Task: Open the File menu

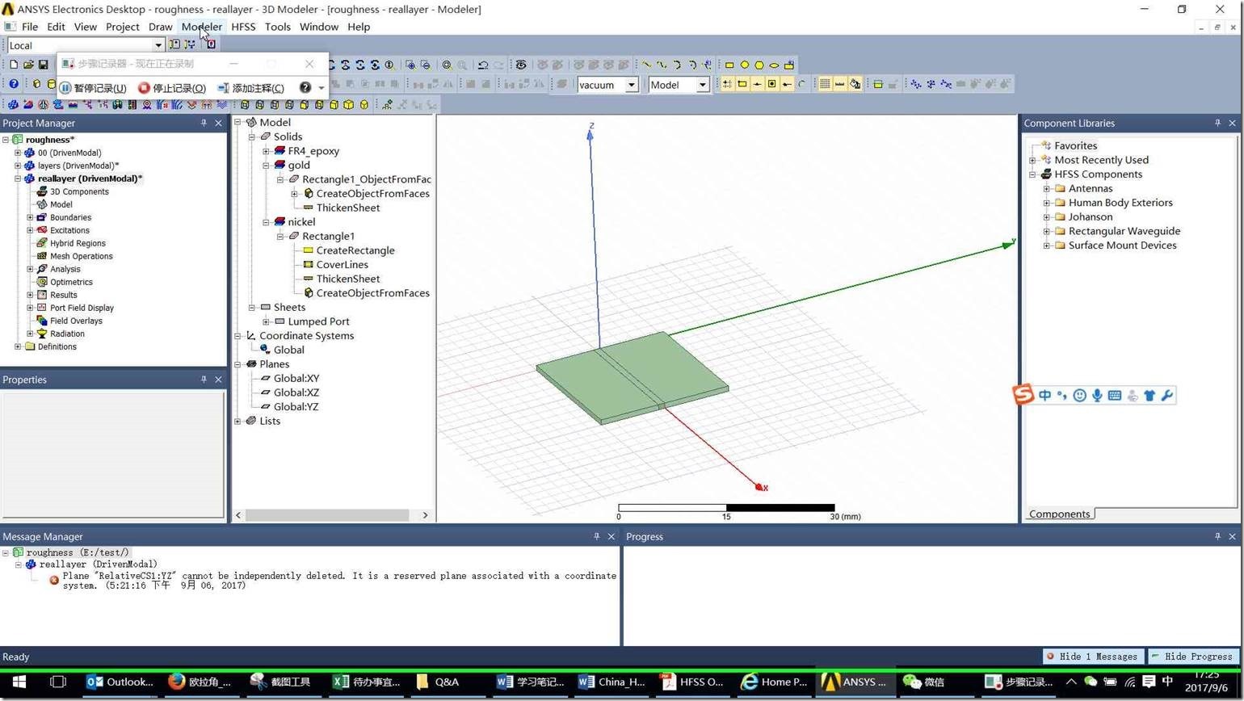Action: 30,27
